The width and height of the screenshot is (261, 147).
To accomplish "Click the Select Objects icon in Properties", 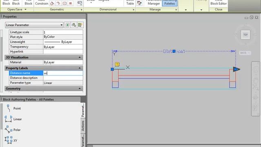I will click(74, 25).
